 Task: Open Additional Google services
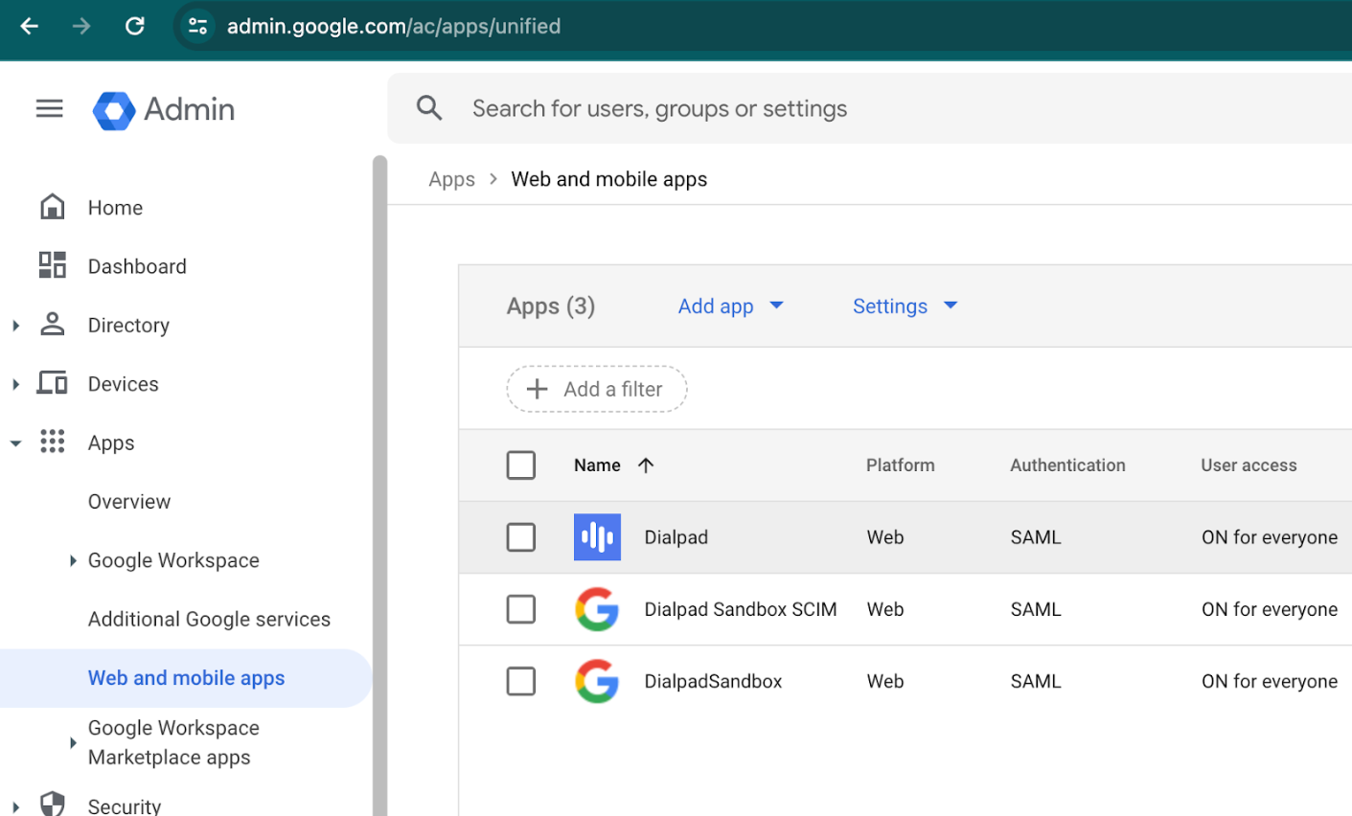209,620
